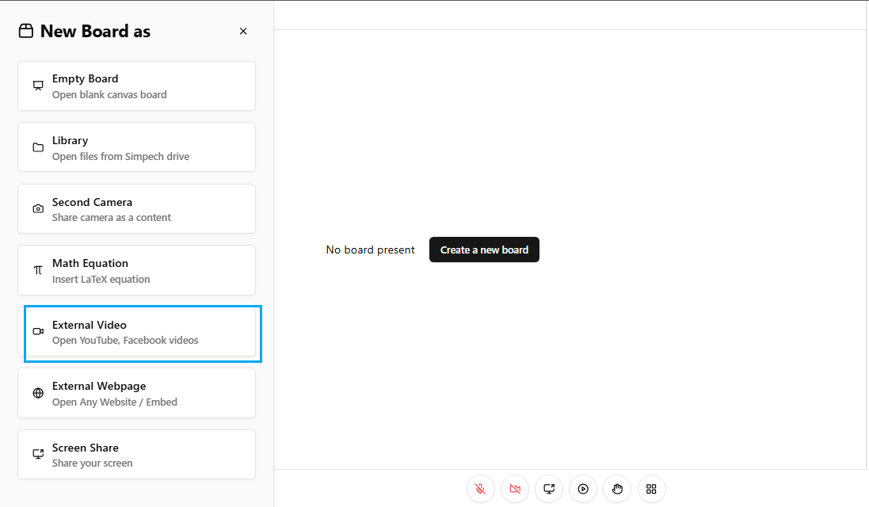Click the globe icon for External Webpage

tap(38, 393)
